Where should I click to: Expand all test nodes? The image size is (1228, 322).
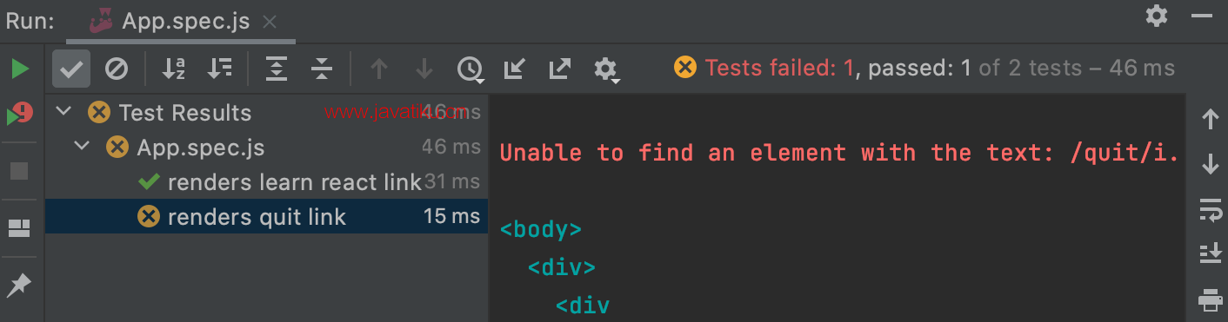(277, 69)
